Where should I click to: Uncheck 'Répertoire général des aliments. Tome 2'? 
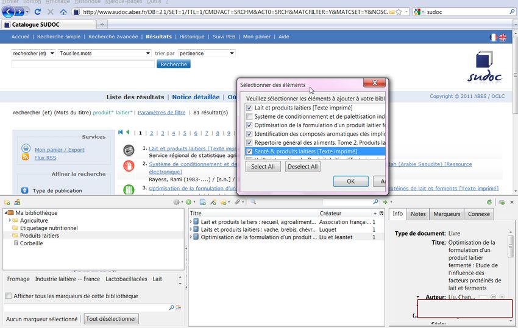pos(249,143)
